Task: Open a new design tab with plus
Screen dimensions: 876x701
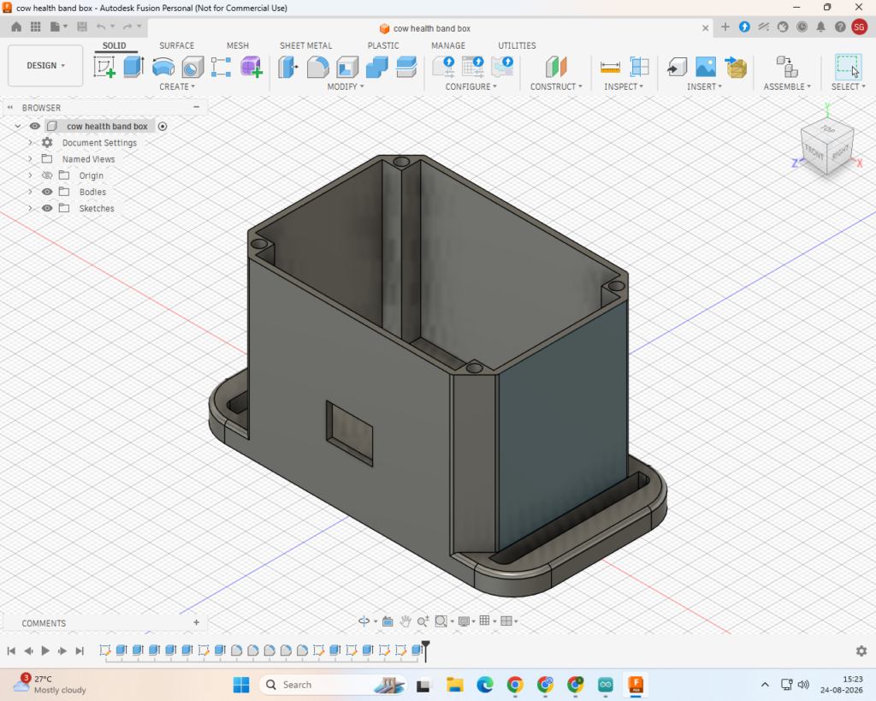Action: (725, 27)
